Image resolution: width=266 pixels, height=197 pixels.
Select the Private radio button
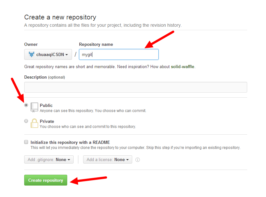click(26, 121)
